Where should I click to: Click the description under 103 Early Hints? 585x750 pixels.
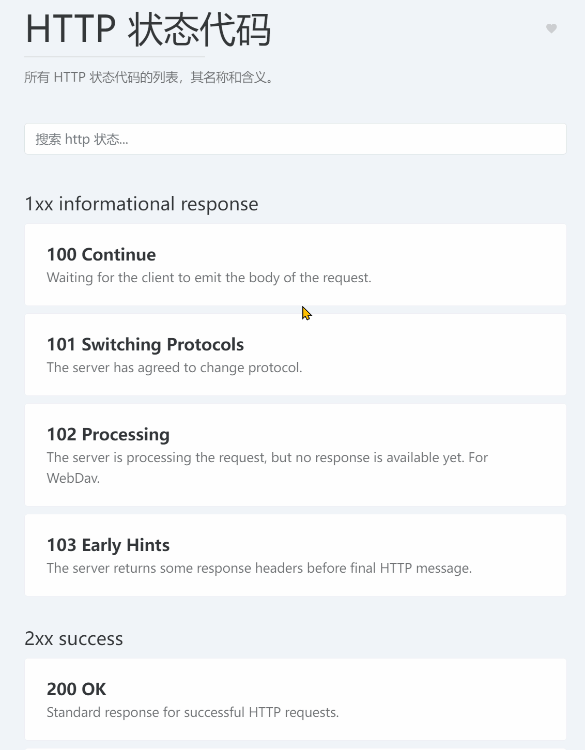coord(259,568)
